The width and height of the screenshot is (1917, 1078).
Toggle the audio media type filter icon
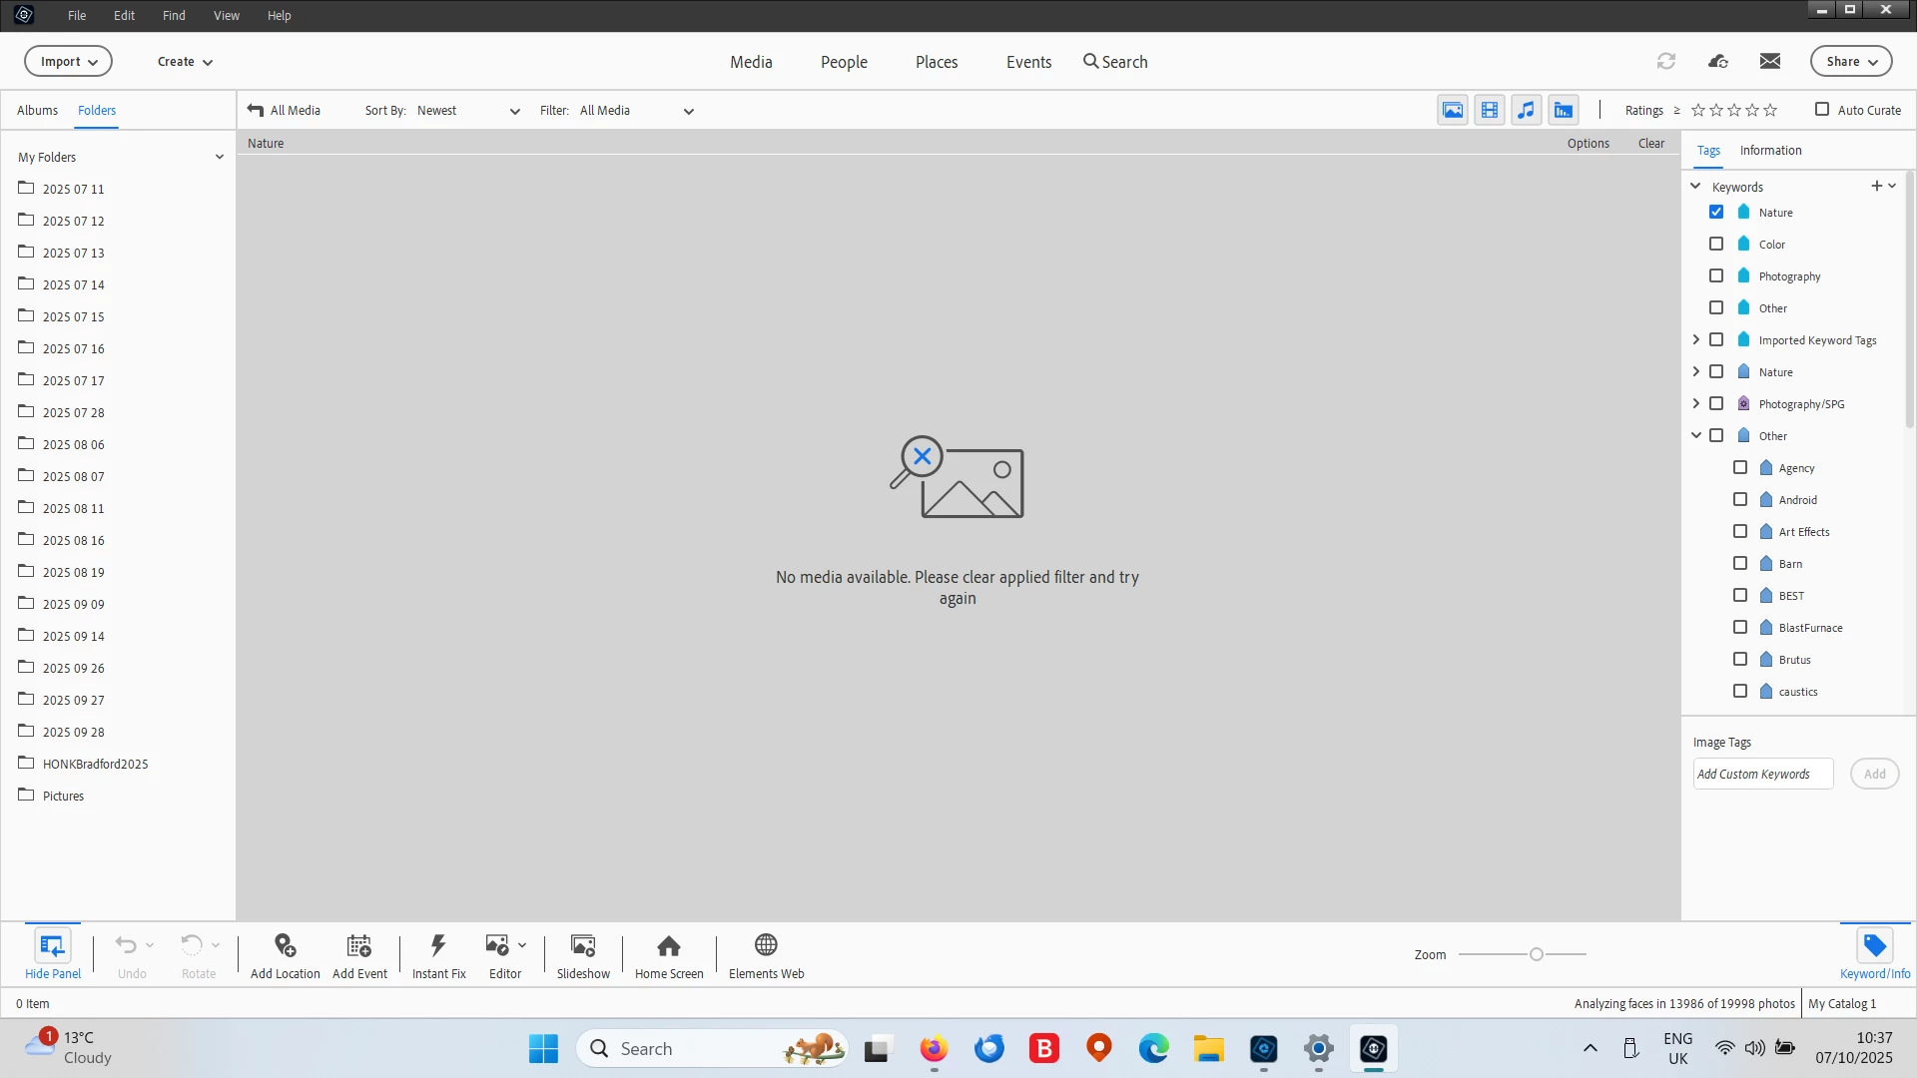(x=1526, y=110)
